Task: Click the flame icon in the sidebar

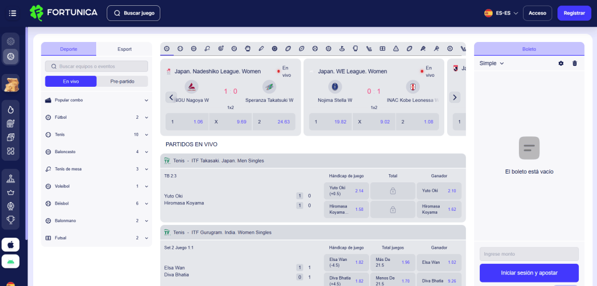Action: coord(10,109)
